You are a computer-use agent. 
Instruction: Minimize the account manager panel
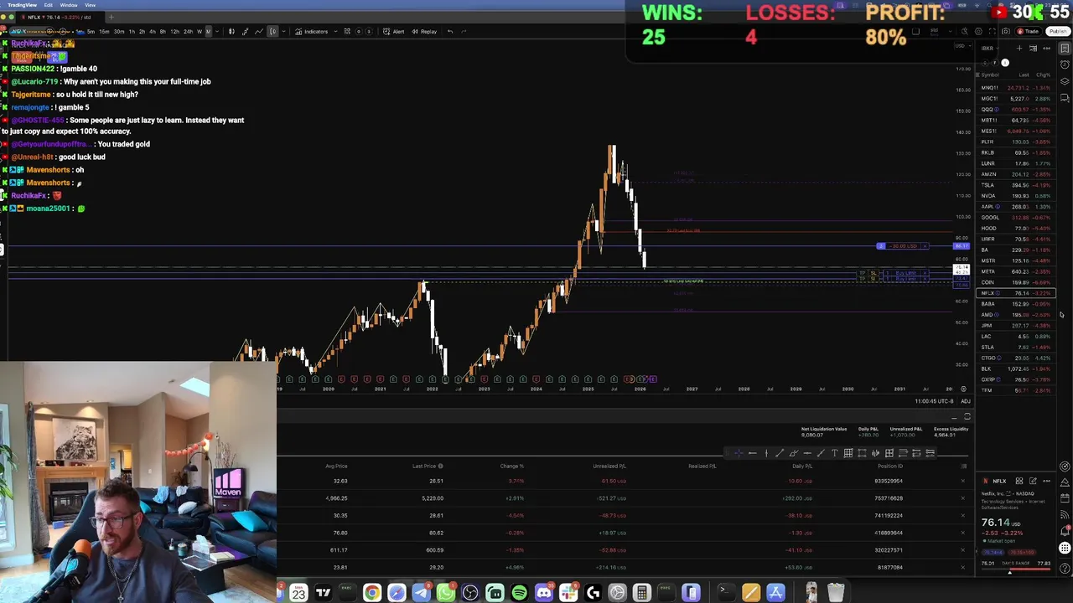[x=954, y=417]
